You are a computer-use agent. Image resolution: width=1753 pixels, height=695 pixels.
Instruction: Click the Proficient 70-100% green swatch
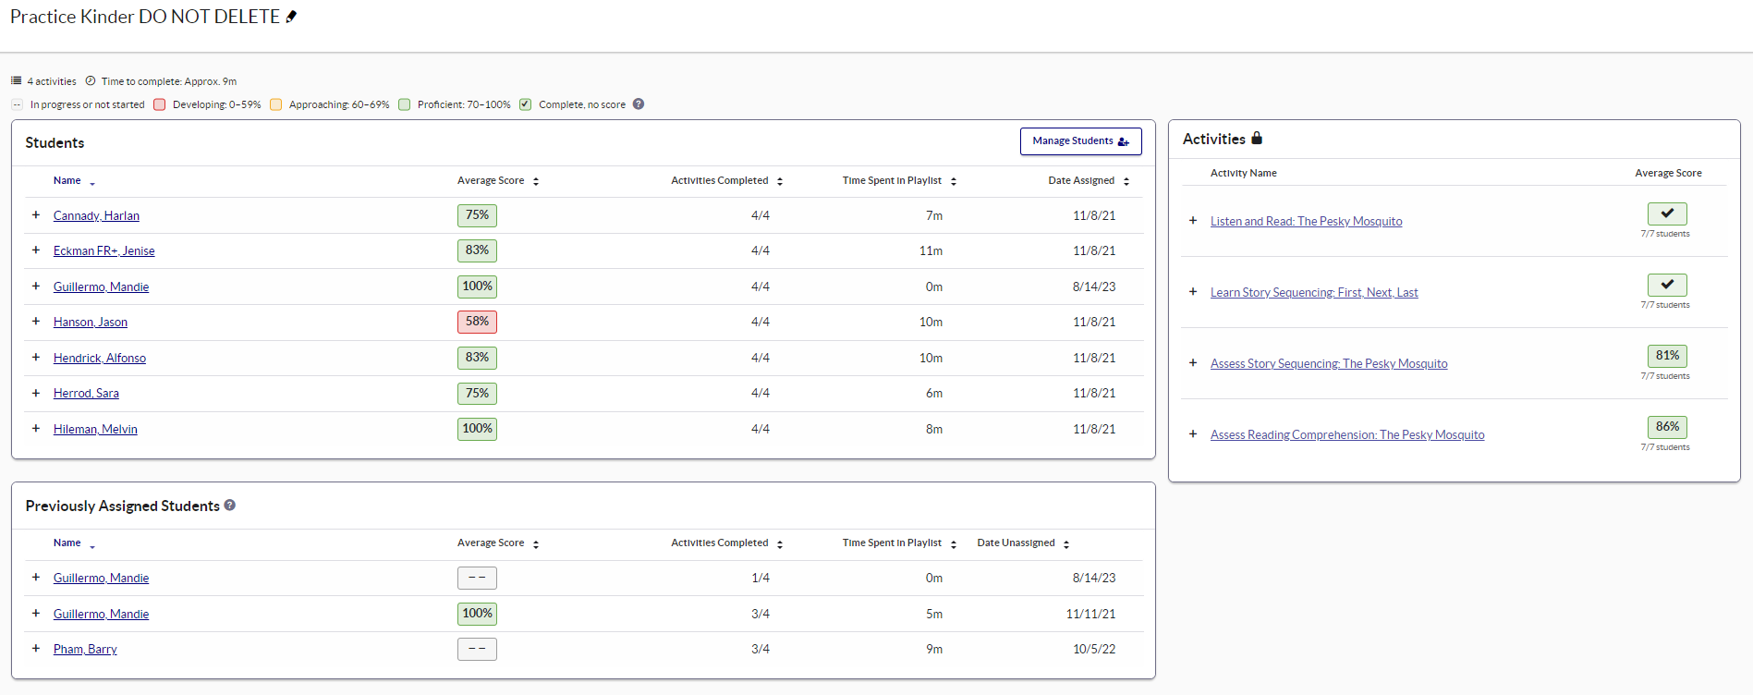tap(404, 104)
